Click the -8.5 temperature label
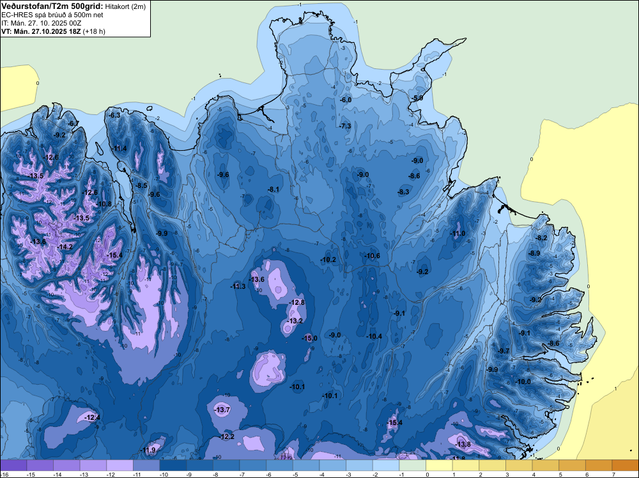 pos(141,185)
